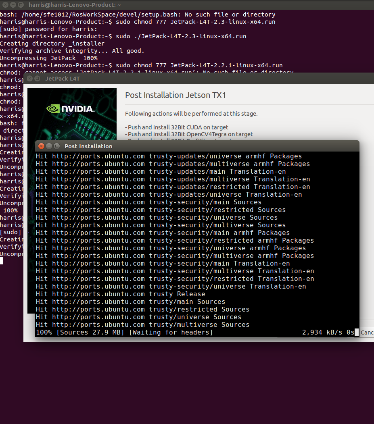Close the Post Installation window
This screenshot has width=374, height=424.
click(41, 146)
